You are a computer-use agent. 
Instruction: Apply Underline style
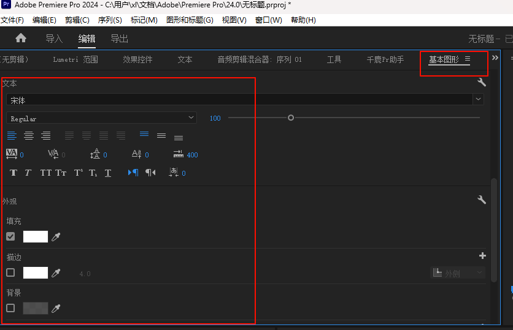click(108, 173)
